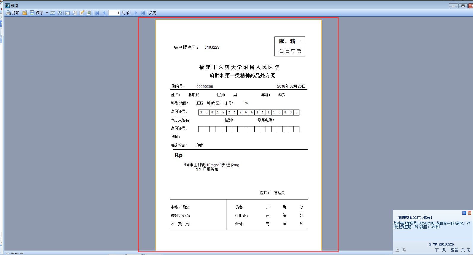473x255 pixels.
Task: Click the 注射费 label
Action: pos(242,216)
